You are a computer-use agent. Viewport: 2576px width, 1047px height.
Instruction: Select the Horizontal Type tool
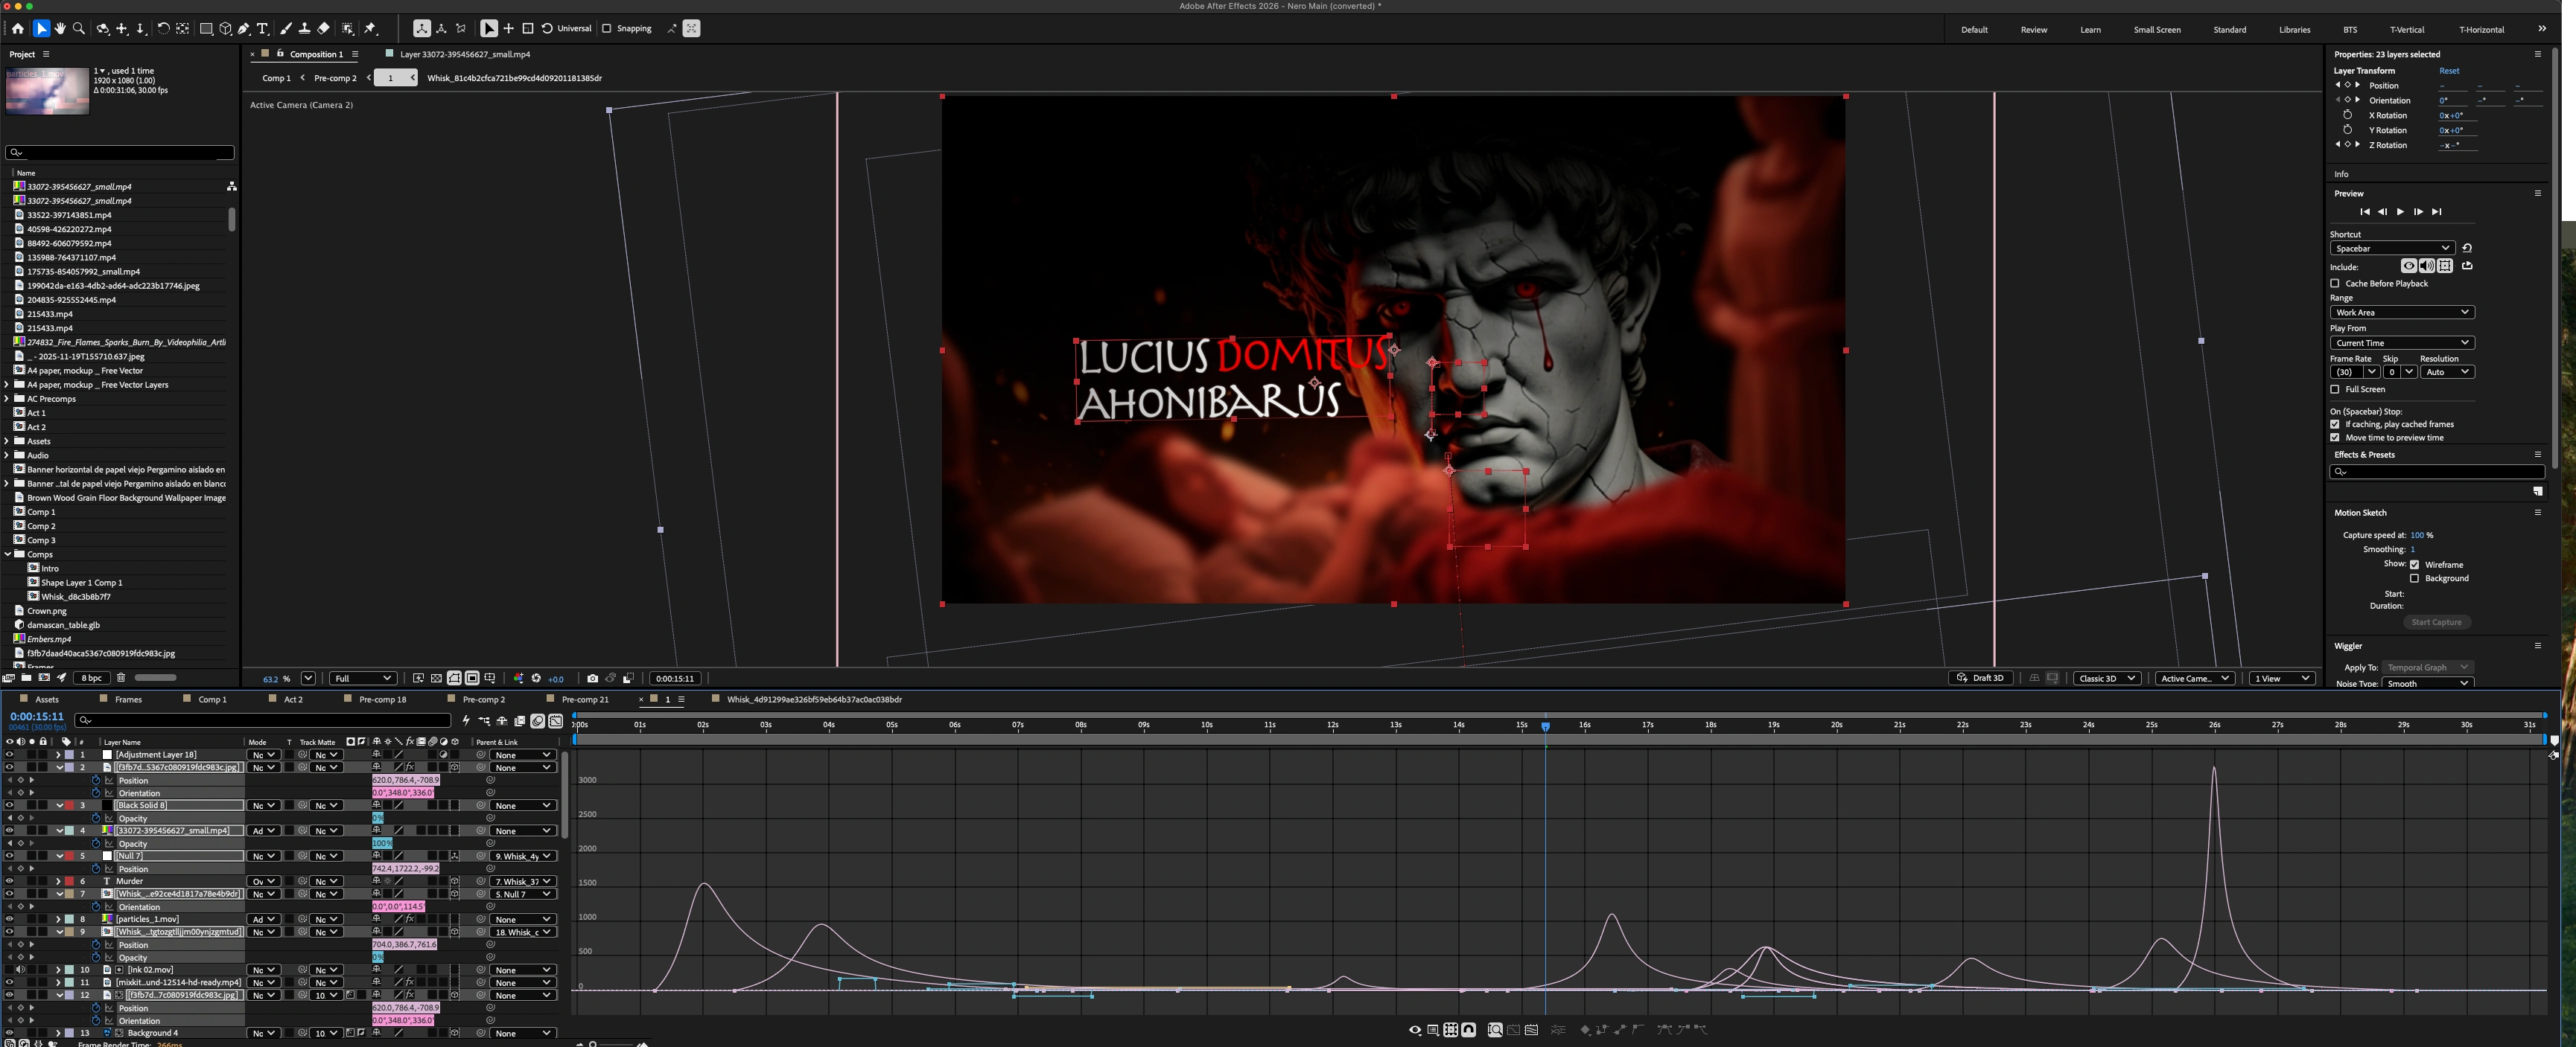pos(263,29)
